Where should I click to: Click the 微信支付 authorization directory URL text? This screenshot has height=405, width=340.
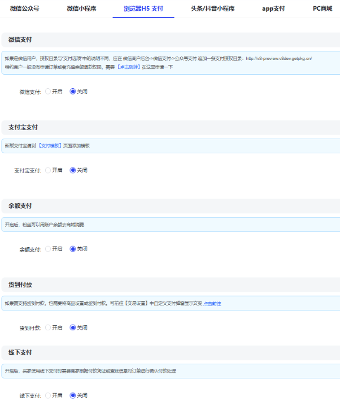(279, 58)
